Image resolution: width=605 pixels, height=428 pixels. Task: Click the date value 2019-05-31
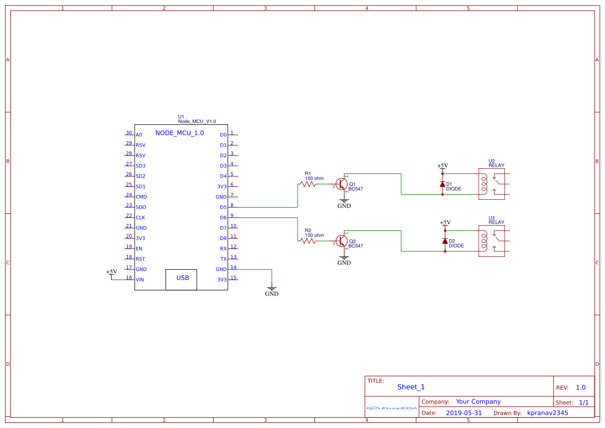(x=465, y=412)
